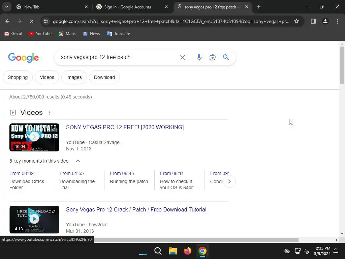The image size is (345, 259).
Task: Filter results by Images
Action: [x=74, y=77]
